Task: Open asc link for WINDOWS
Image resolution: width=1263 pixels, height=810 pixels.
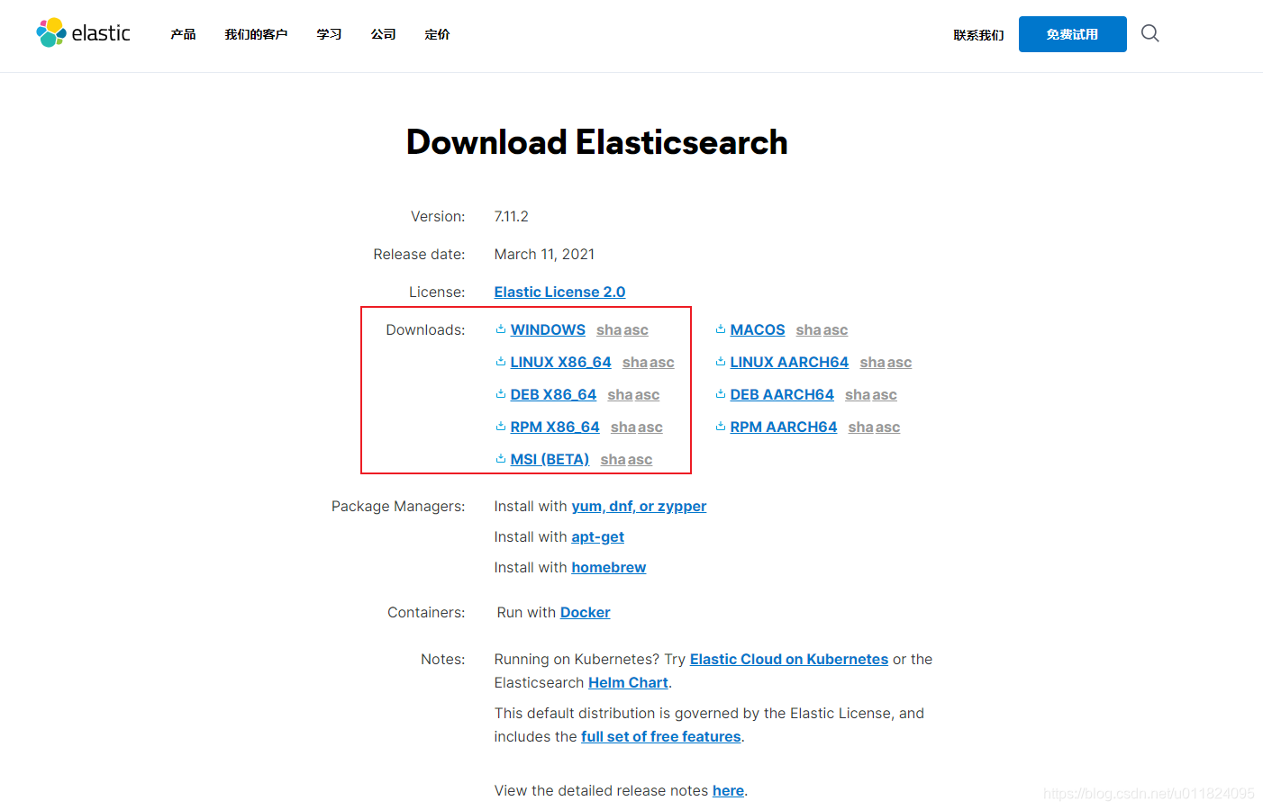Action: tap(635, 330)
